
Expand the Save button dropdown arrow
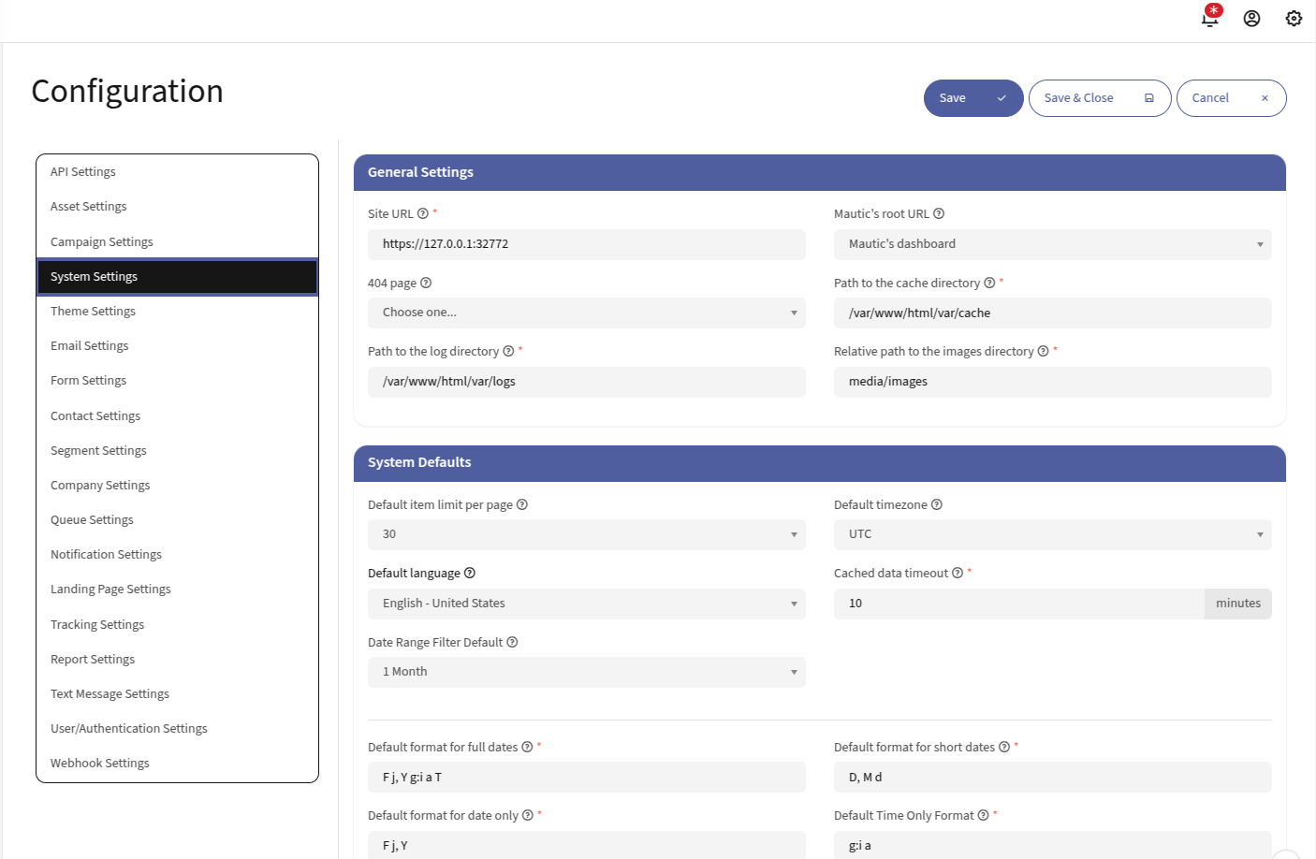(1001, 97)
